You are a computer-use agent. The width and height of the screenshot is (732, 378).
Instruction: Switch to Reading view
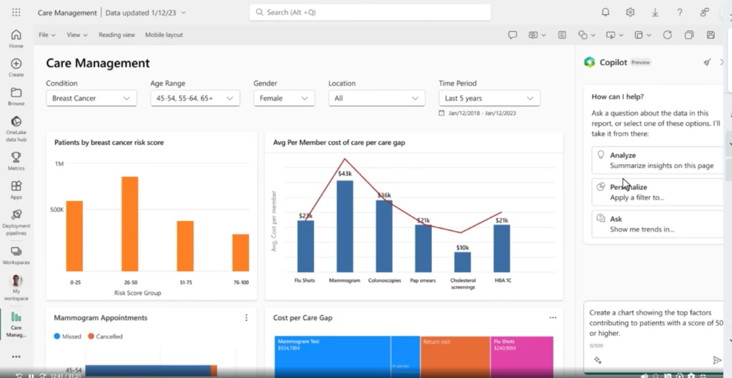coord(117,35)
